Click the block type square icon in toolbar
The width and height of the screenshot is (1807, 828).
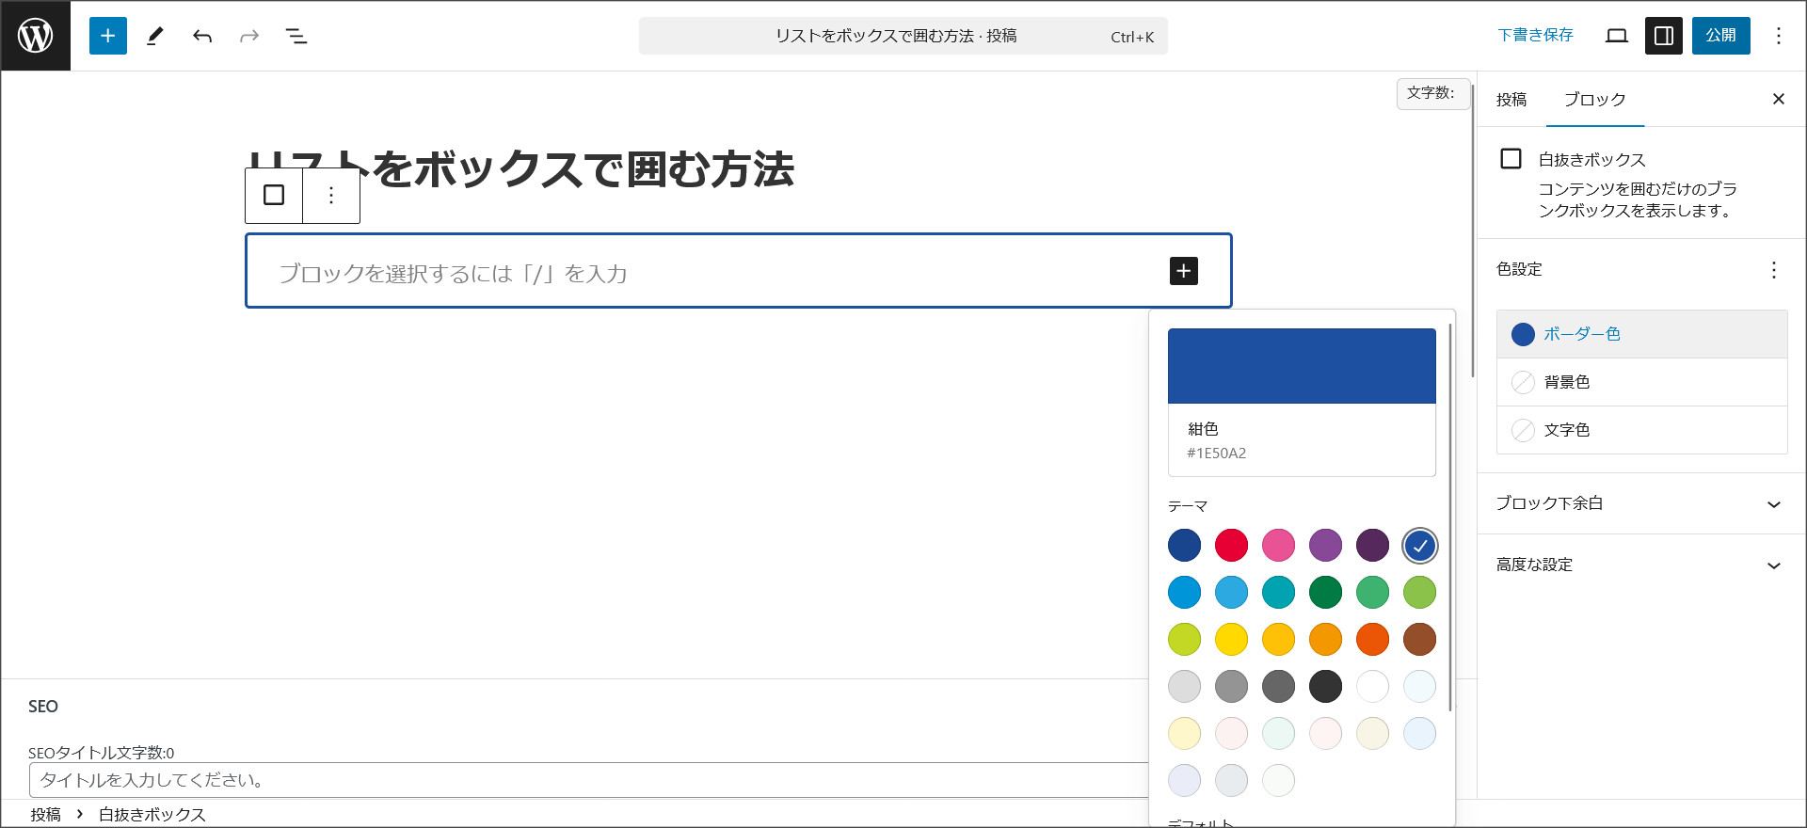(x=274, y=195)
